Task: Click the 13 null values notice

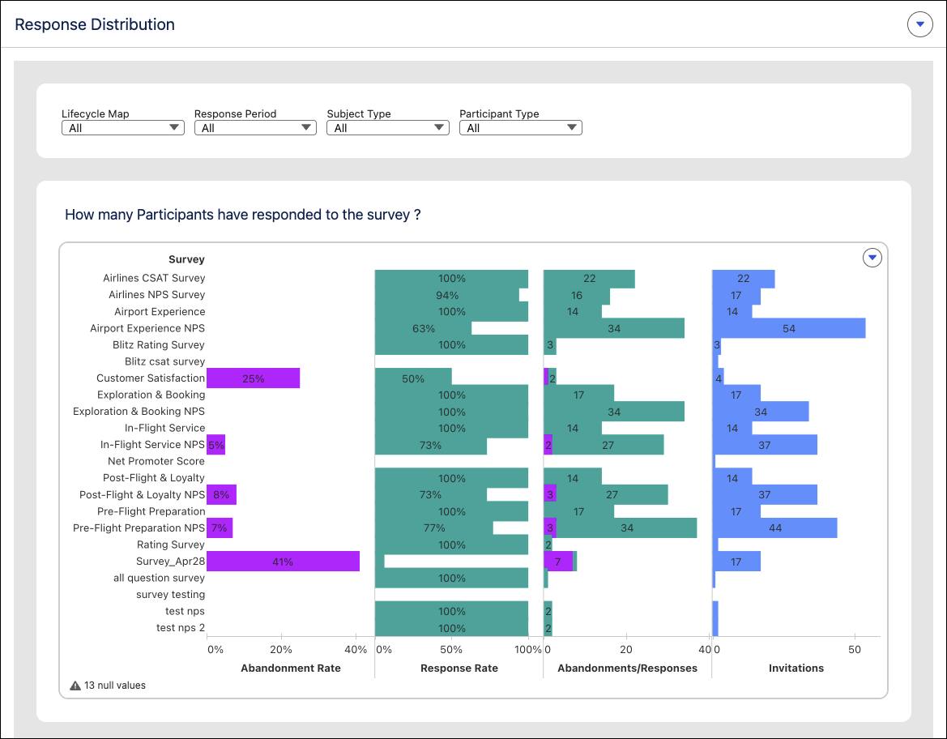Action: 115,686
